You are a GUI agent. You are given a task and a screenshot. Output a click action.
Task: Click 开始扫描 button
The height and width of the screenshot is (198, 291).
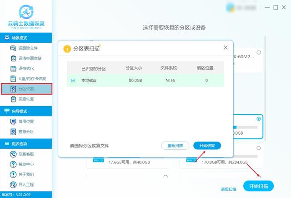(259, 186)
